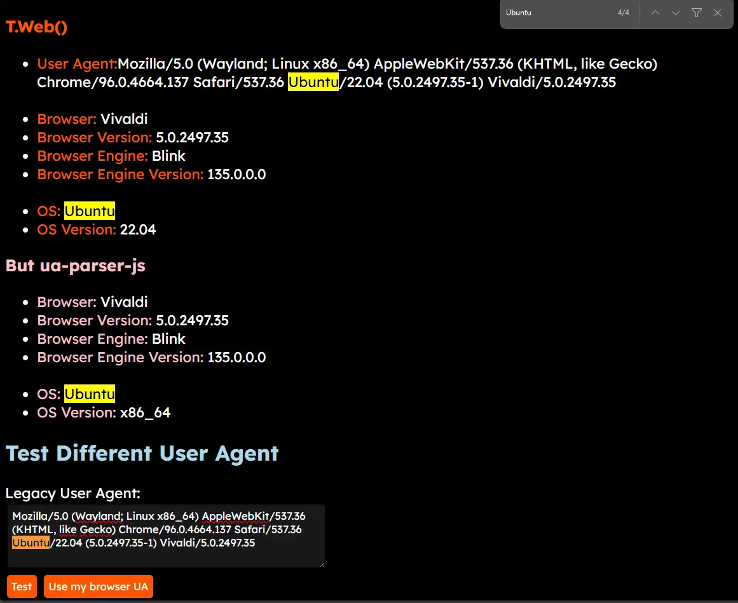
Task: Click Use my browser UA button
Action: point(99,586)
